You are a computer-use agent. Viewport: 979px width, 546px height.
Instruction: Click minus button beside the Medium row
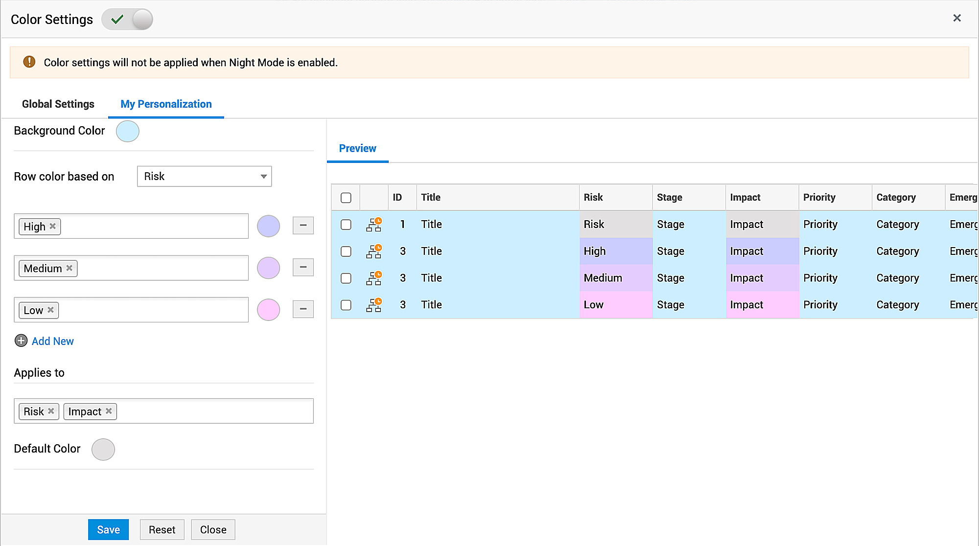click(x=303, y=267)
